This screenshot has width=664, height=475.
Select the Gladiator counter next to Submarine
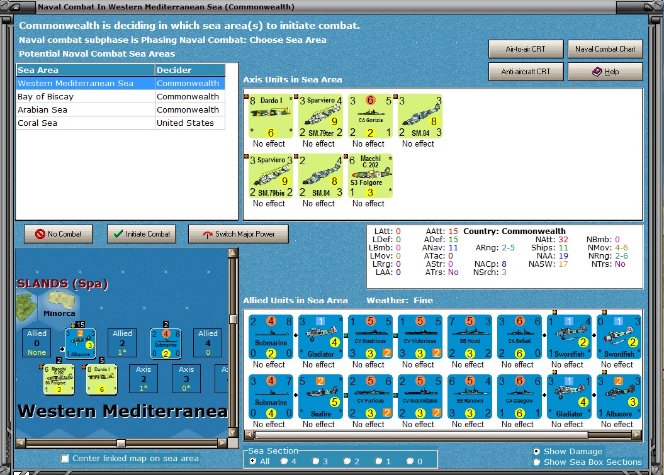pos(320,337)
